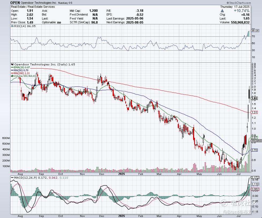Image resolution: width=262 pixels, height=218 pixels.
Task: Click the 0.172 MACD axis tag
Action: (x=255, y=177)
